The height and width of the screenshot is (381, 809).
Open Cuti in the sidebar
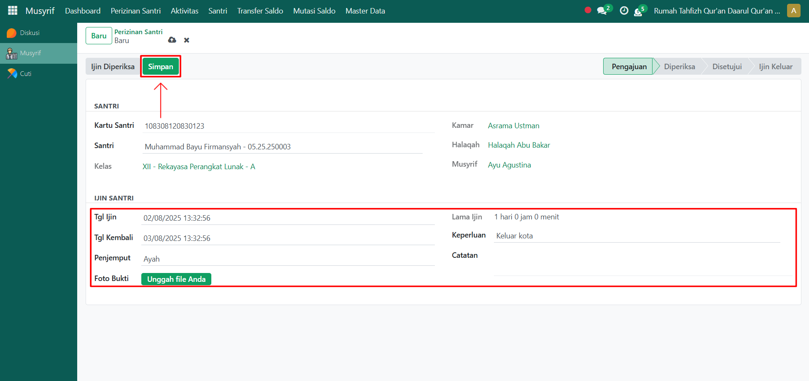coord(25,74)
